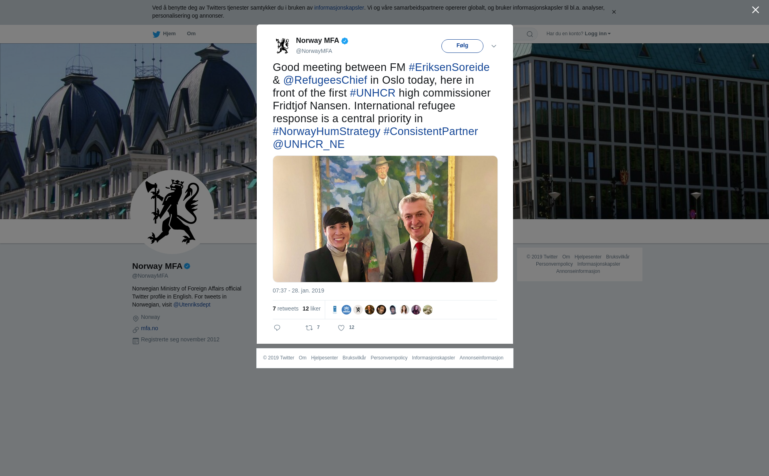View the 12 liker list
The height and width of the screenshot is (476, 769).
click(x=312, y=309)
